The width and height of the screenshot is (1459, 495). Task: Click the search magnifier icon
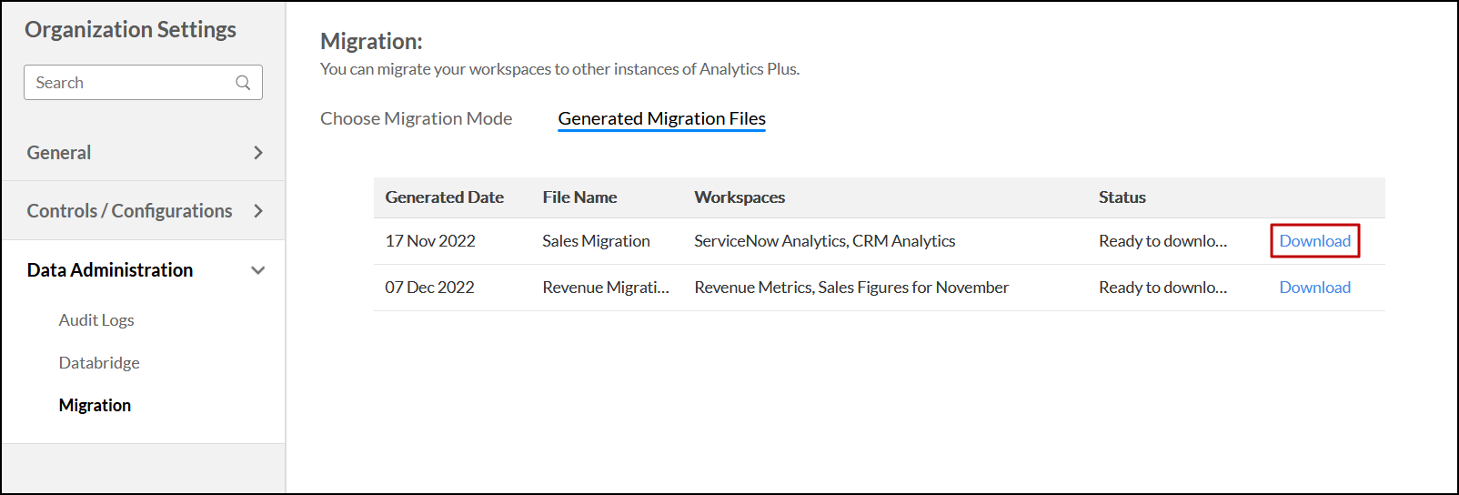(243, 83)
